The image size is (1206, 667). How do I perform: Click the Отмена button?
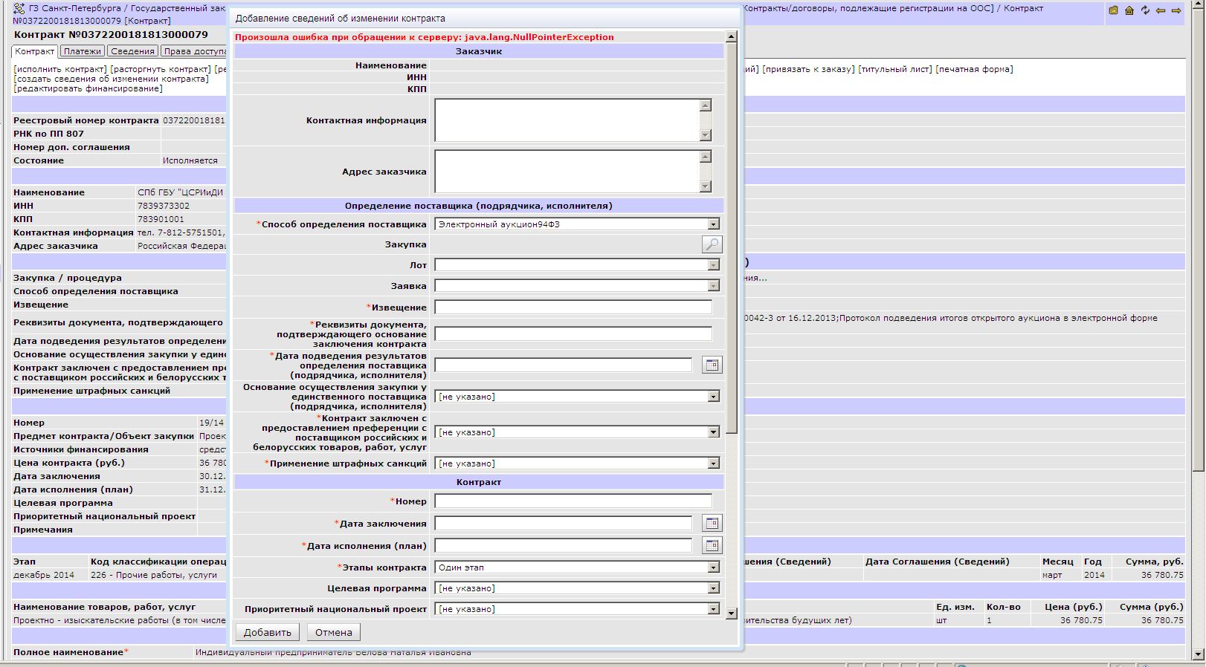[333, 632]
